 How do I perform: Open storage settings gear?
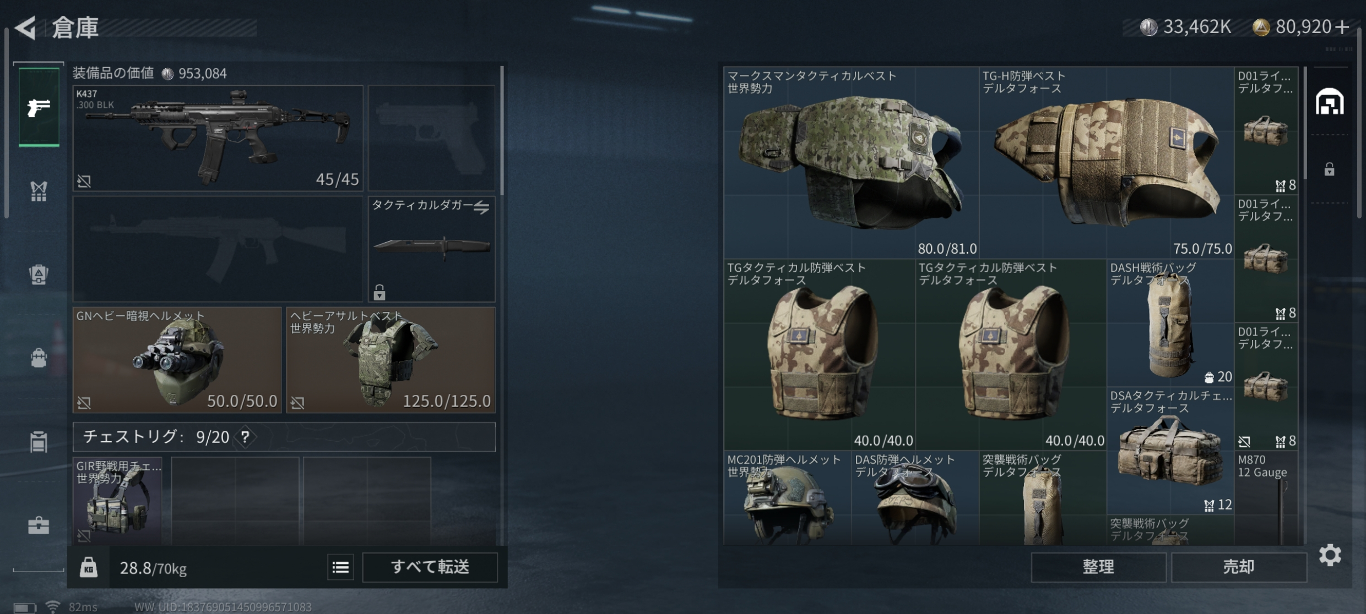[1330, 555]
